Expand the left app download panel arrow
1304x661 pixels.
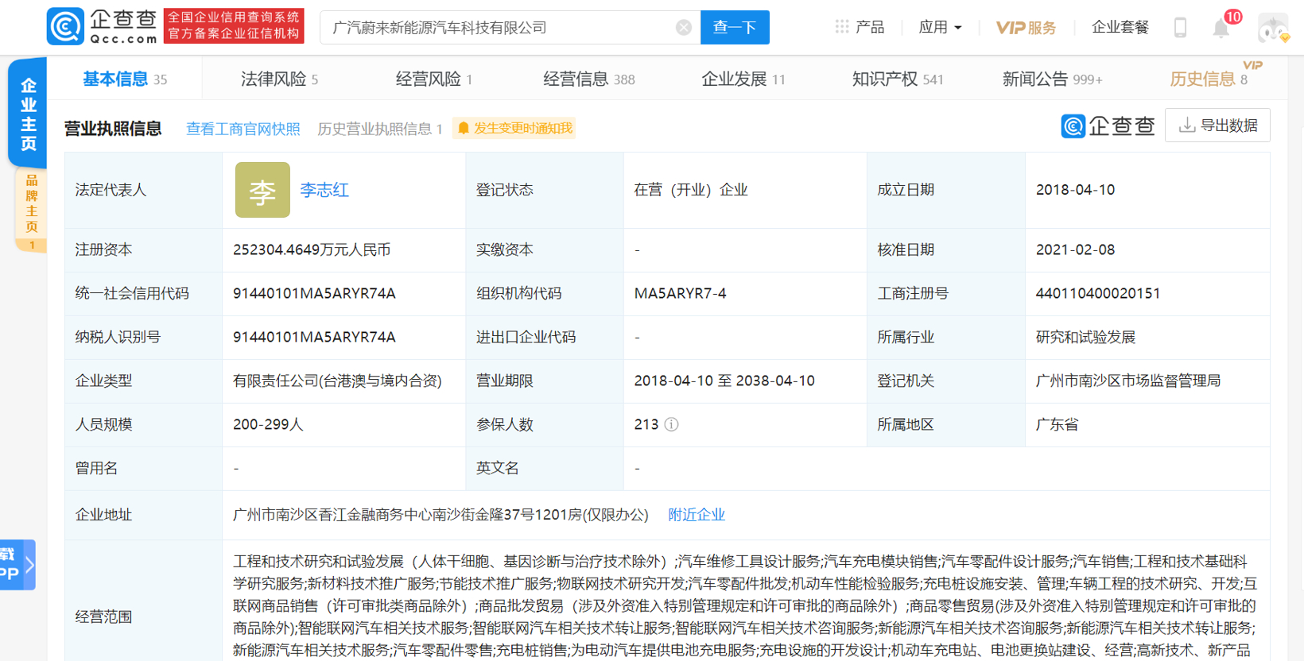tap(29, 565)
